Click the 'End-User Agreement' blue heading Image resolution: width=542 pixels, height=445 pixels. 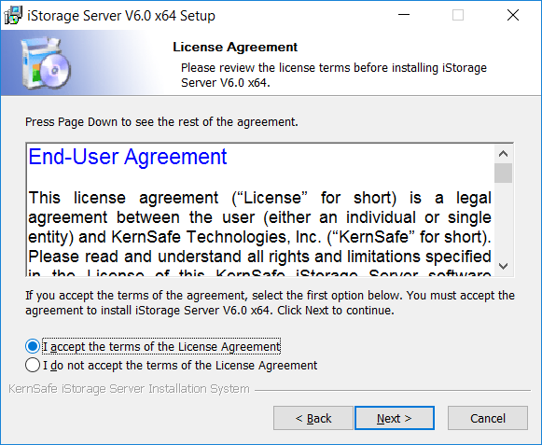pyautogui.click(x=128, y=157)
